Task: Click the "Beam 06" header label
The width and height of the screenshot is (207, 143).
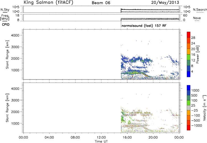Action: pos(101,3)
